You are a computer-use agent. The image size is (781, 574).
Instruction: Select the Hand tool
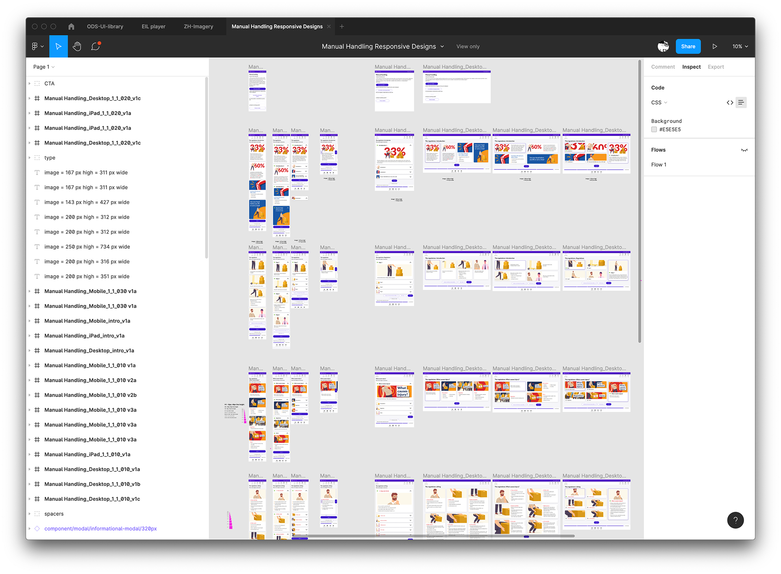[77, 46]
